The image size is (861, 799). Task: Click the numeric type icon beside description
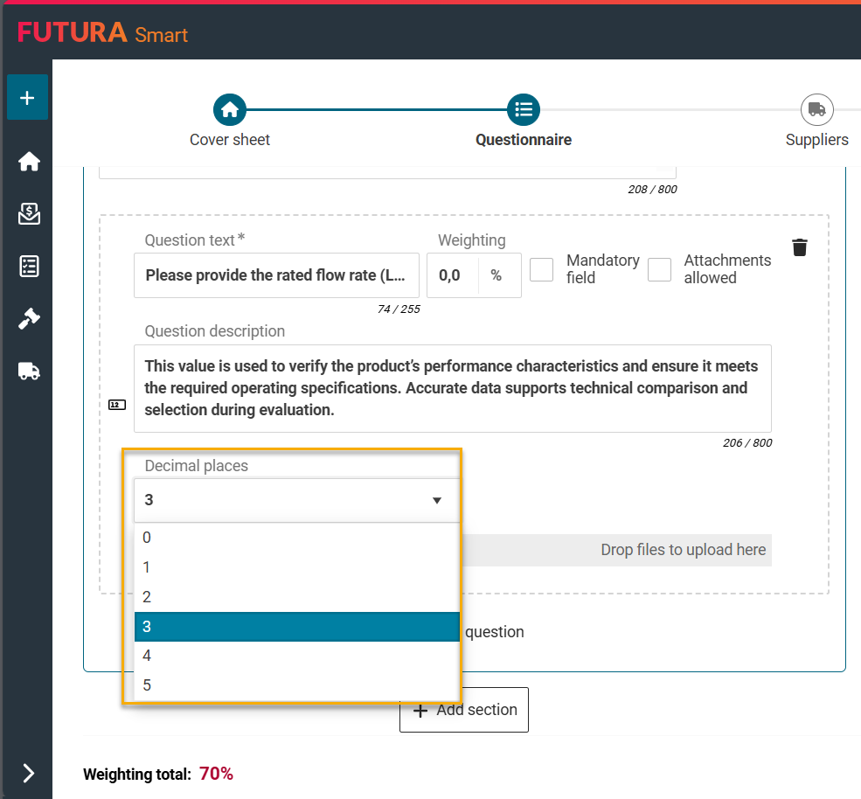coord(116,405)
